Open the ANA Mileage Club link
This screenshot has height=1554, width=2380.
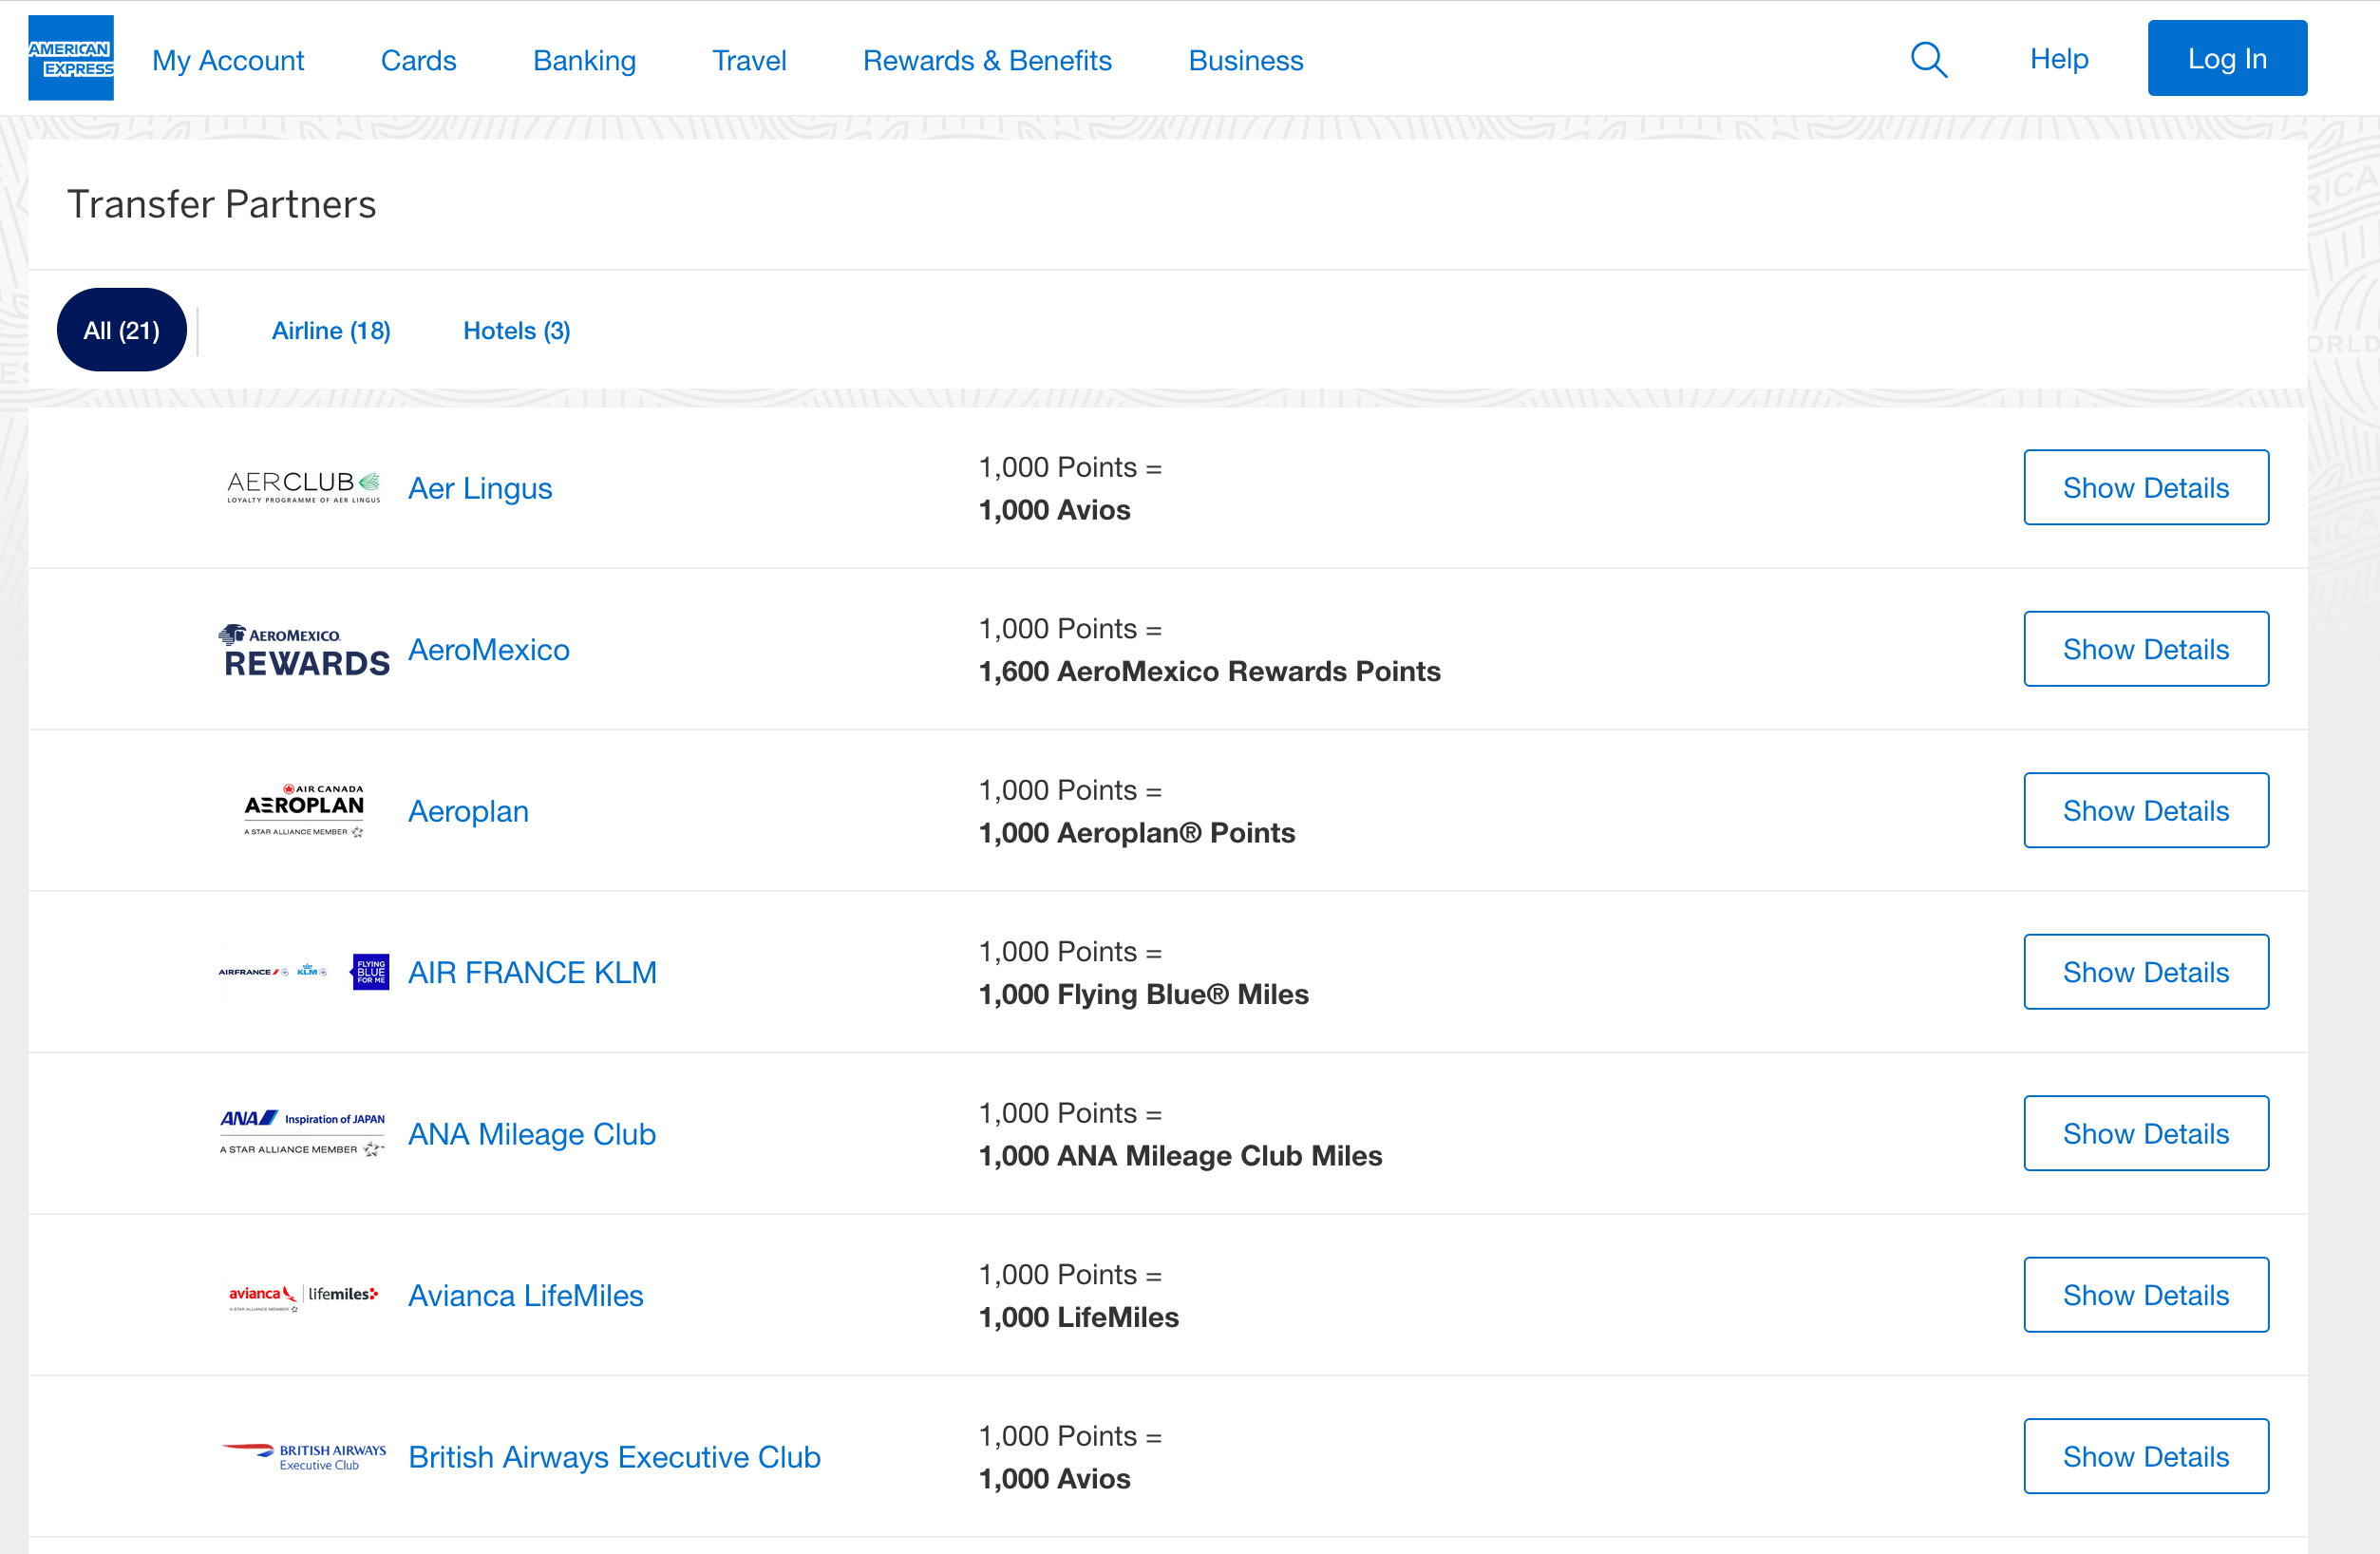coord(532,1134)
